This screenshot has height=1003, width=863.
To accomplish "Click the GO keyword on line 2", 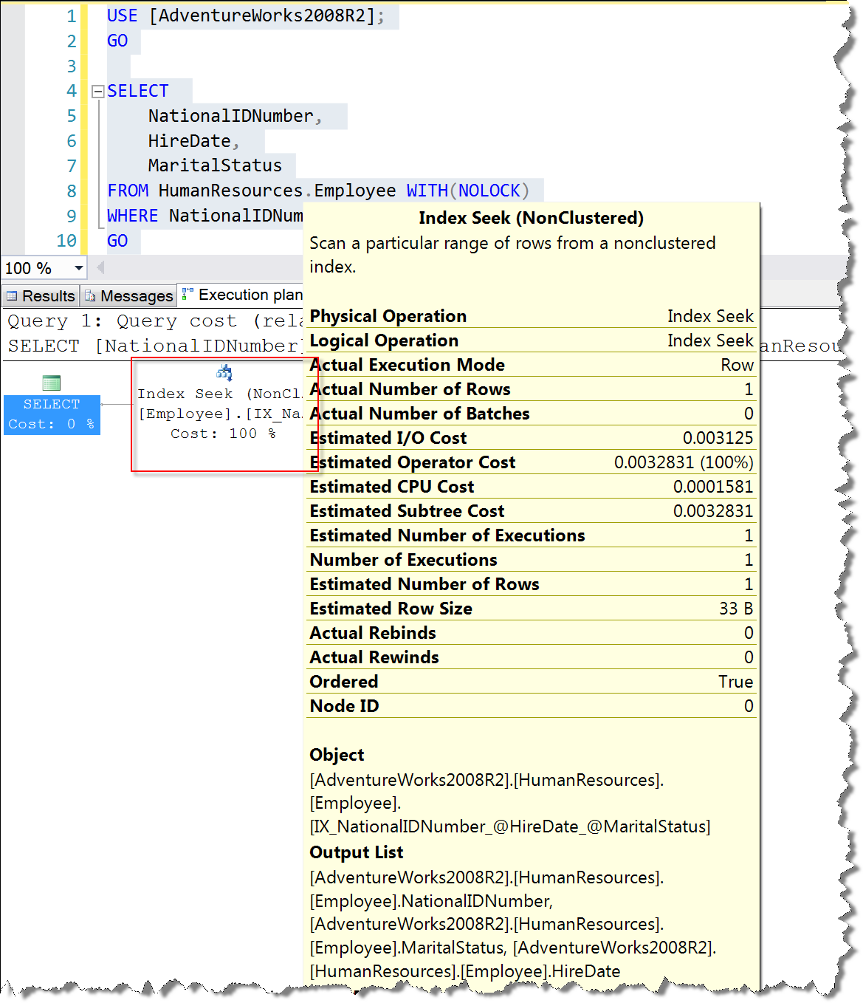I will 117,41.
